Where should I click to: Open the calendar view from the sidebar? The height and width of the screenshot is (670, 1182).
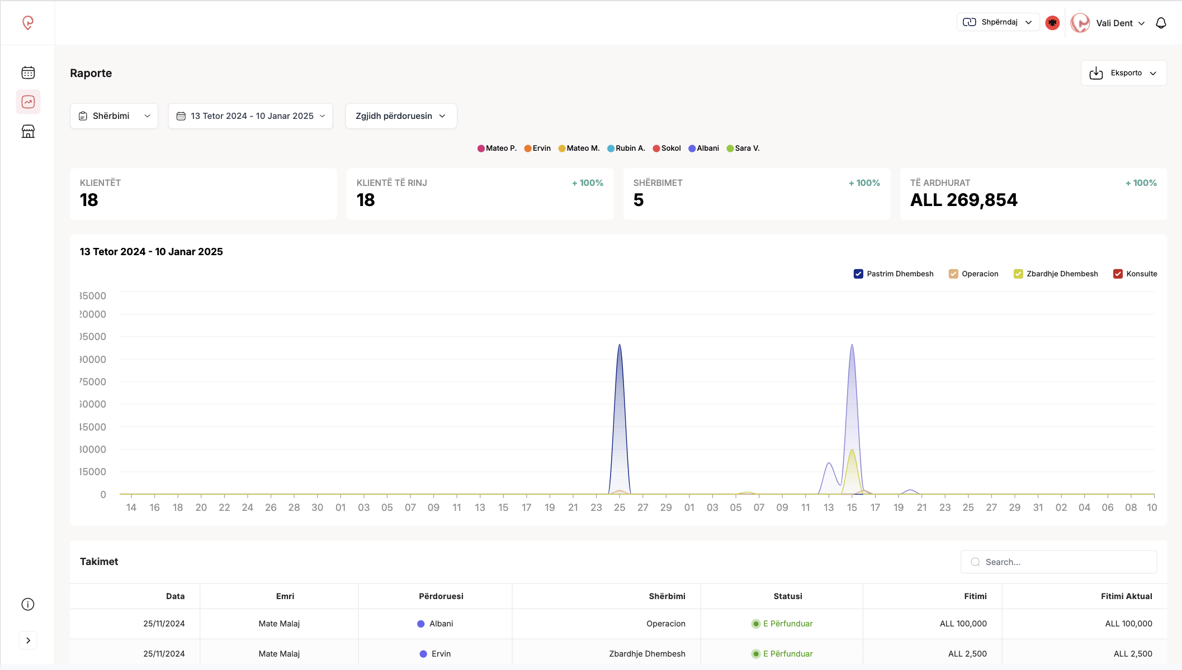coord(28,73)
